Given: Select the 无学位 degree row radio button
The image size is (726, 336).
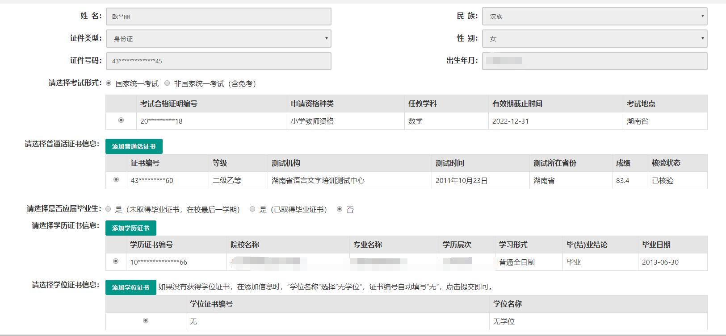Looking at the screenshot, I should tap(146, 321).
